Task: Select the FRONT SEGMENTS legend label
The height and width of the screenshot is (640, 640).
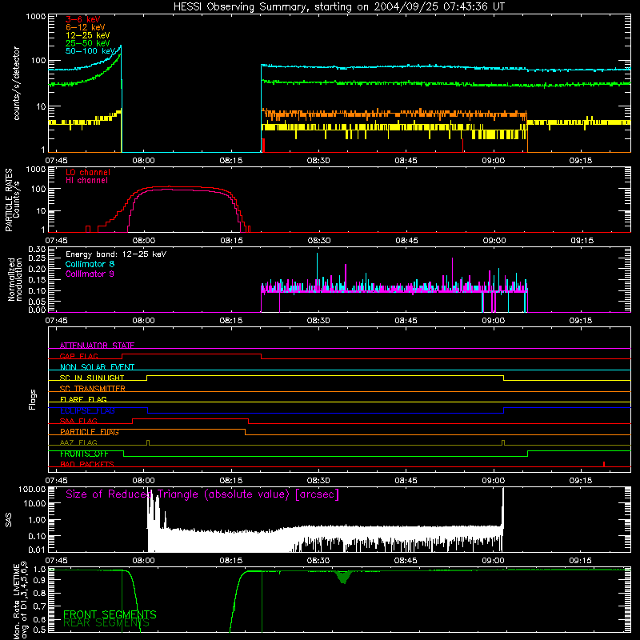Action: pos(110,614)
